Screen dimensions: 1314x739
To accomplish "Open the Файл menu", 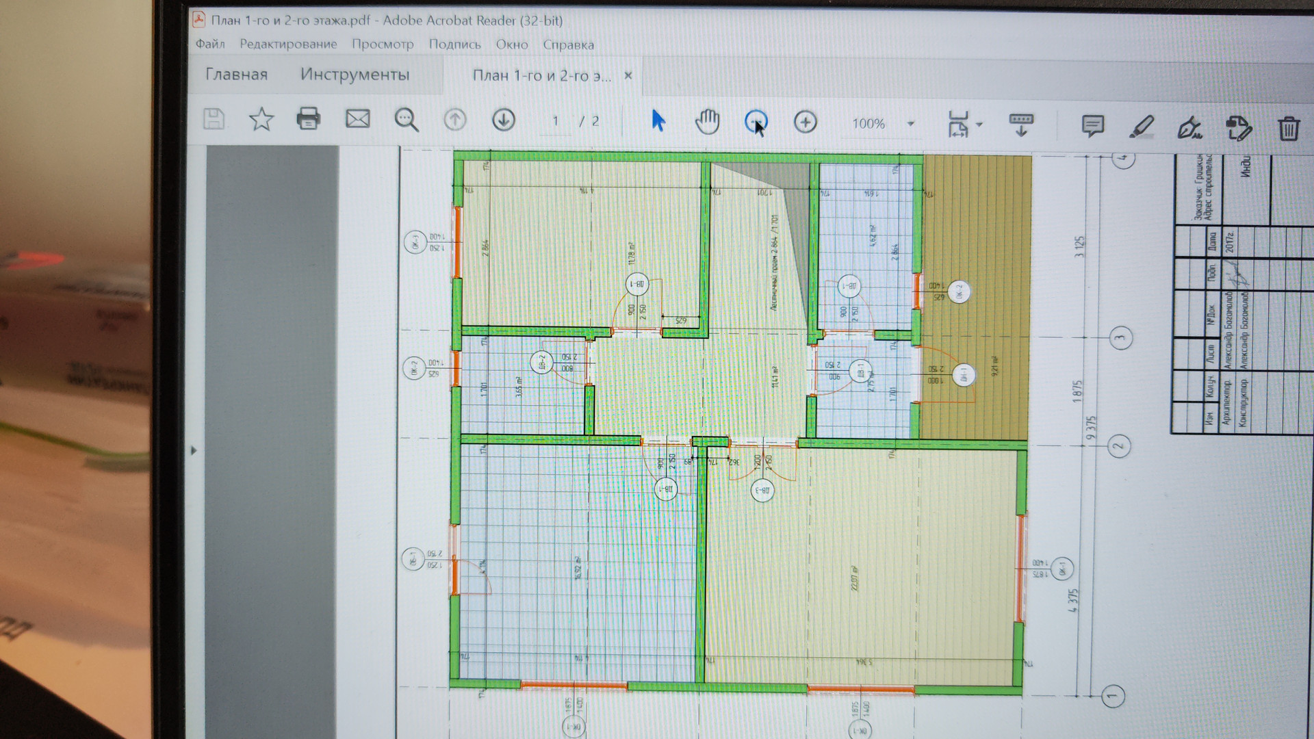I will pos(210,44).
